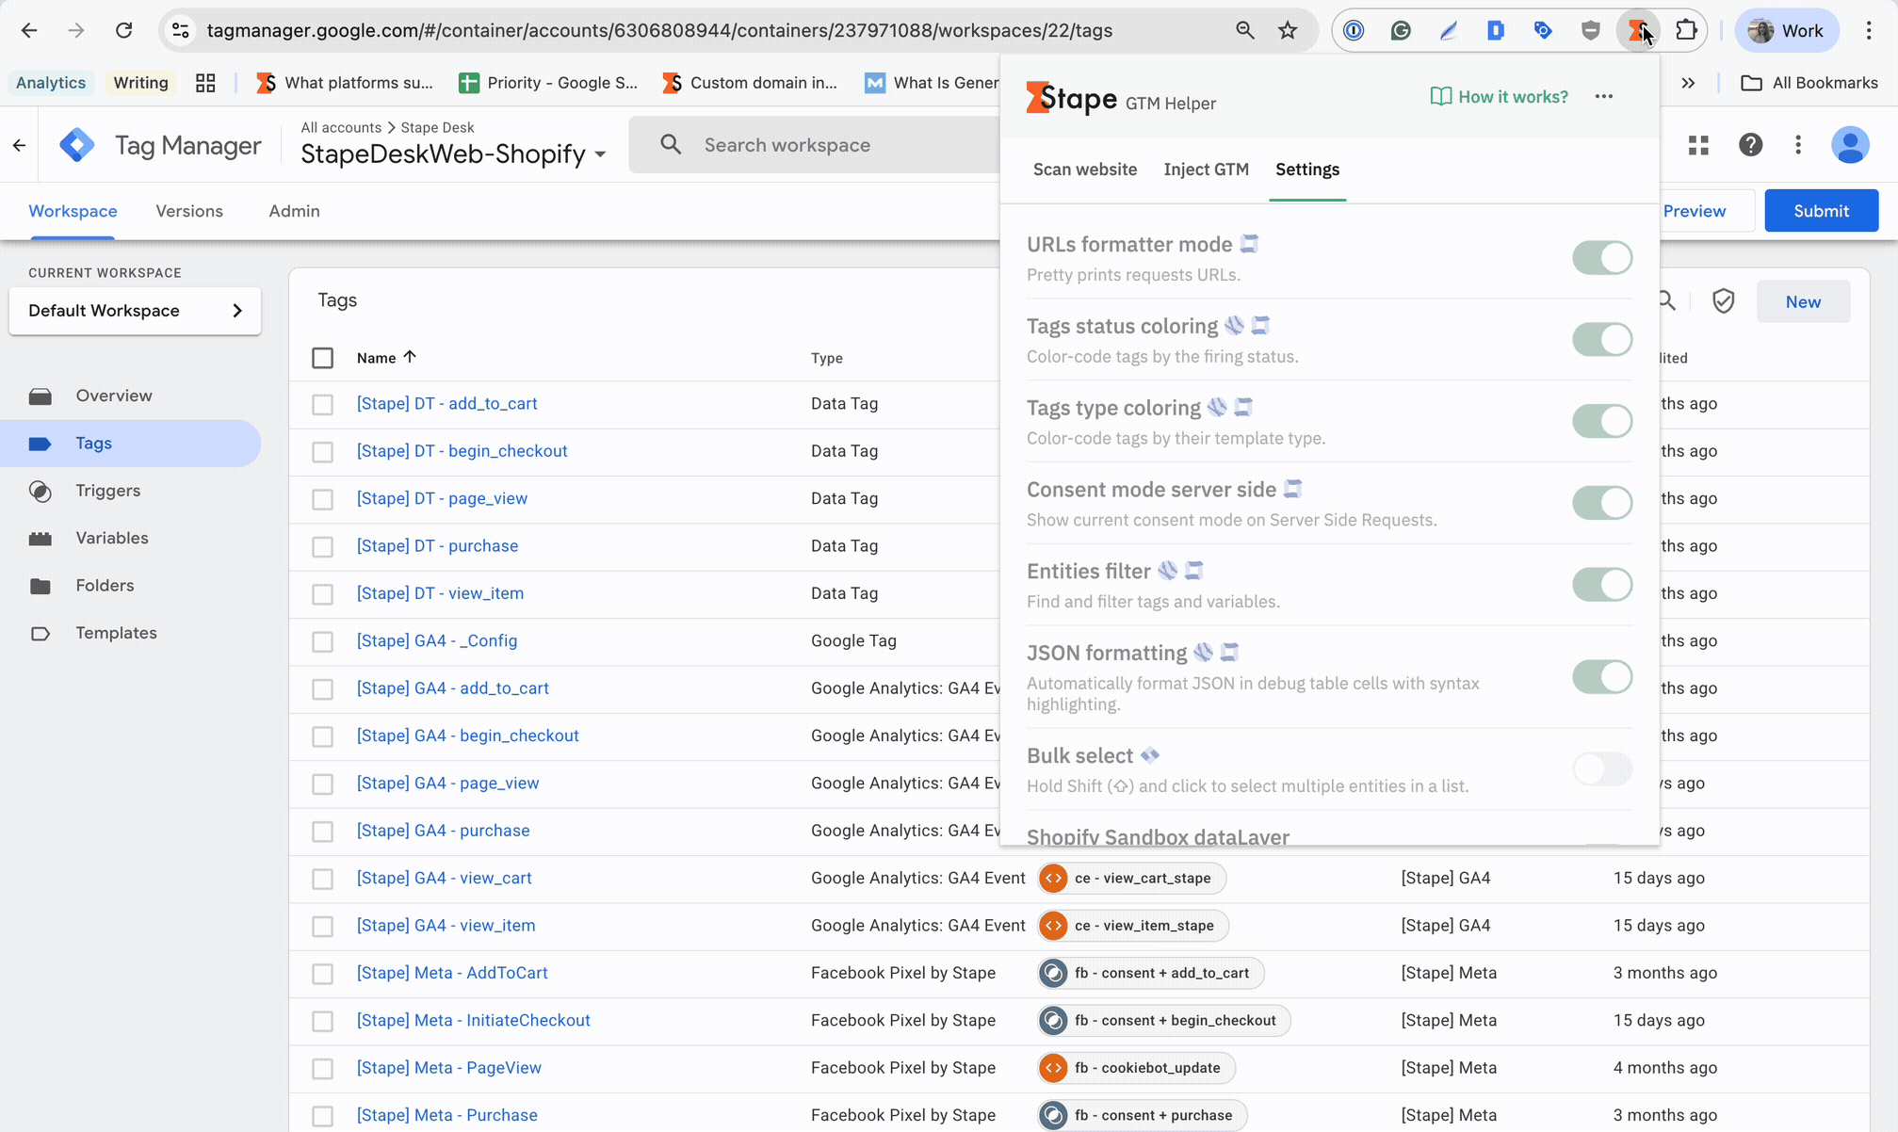Click the Folders icon in sidebar
Screen dimensions: 1898x1132
tap(40, 585)
